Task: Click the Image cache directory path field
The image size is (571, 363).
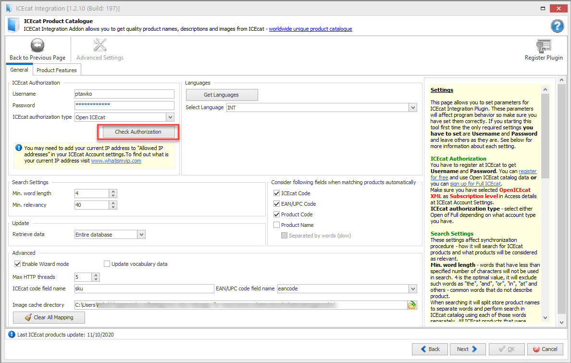Action: (x=241, y=305)
